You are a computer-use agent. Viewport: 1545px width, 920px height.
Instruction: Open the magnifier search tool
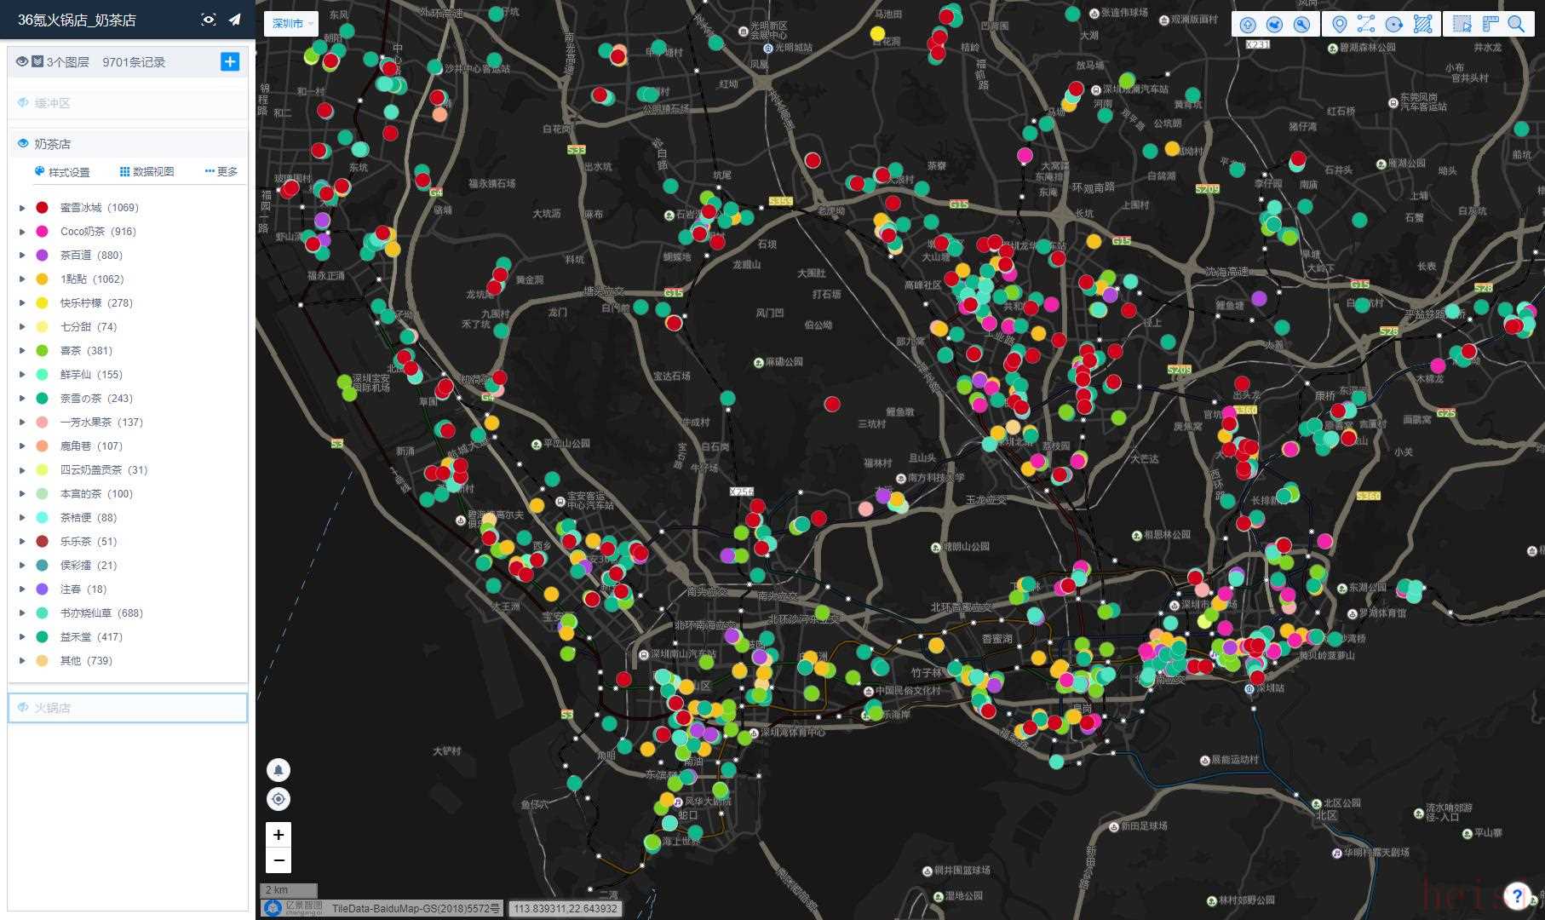pyautogui.click(x=1516, y=25)
